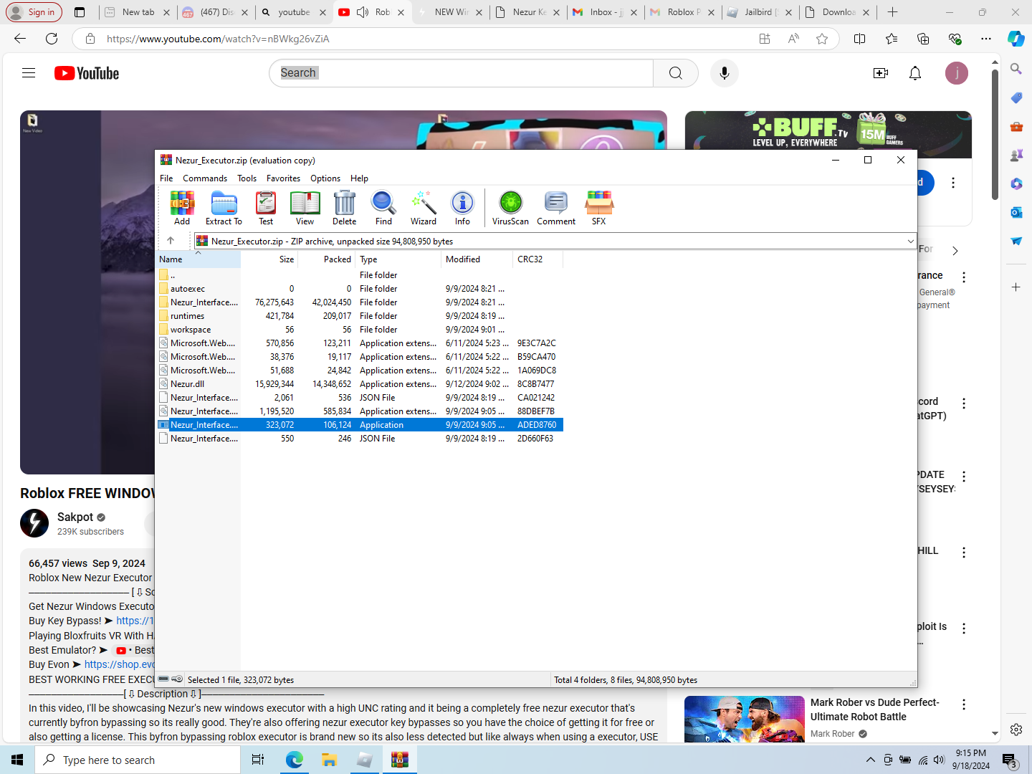Image resolution: width=1032 pixels, height=774 pixels.
Task: Open Edge settings and more menu
Action: click(986, 39)
